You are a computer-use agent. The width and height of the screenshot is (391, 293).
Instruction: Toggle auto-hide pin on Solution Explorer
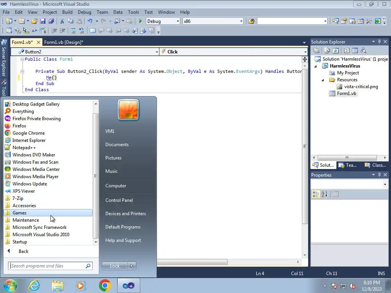(379, 42)
